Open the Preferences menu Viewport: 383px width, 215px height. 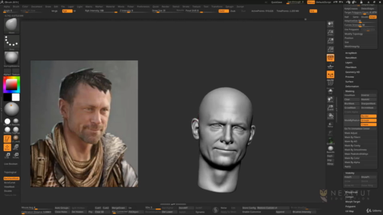143,7
